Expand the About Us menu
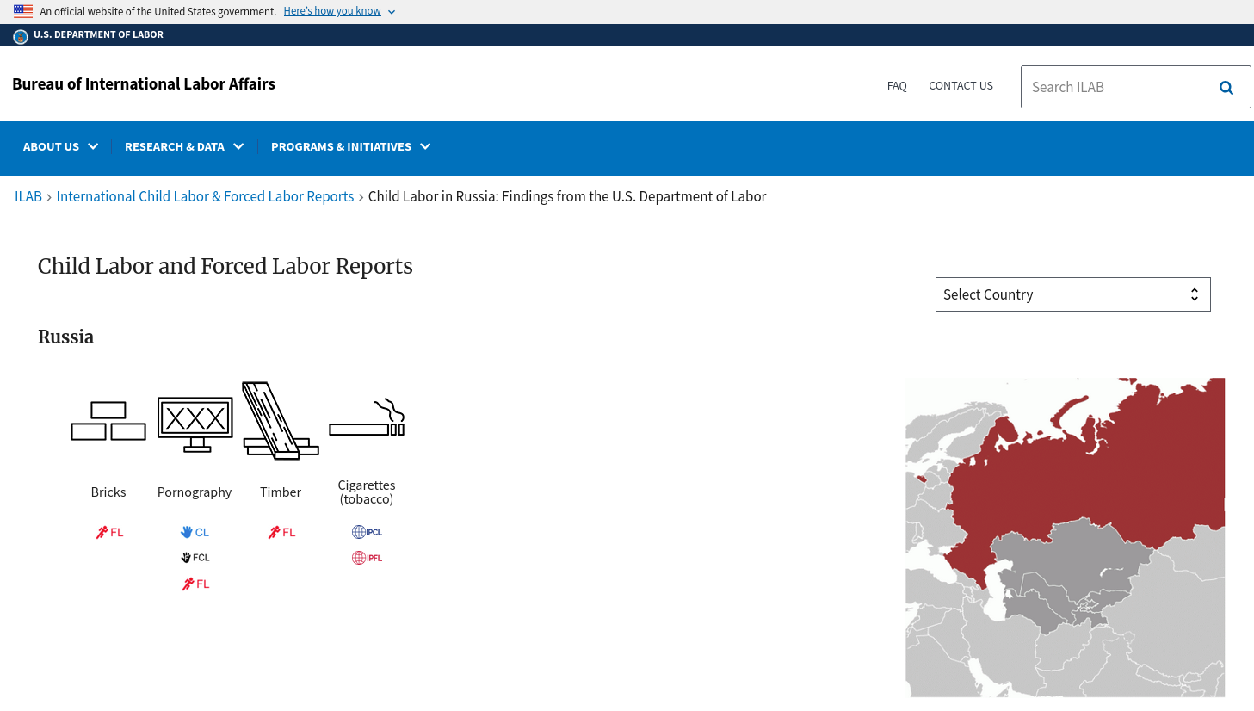1254x711 pixels. 60,147
